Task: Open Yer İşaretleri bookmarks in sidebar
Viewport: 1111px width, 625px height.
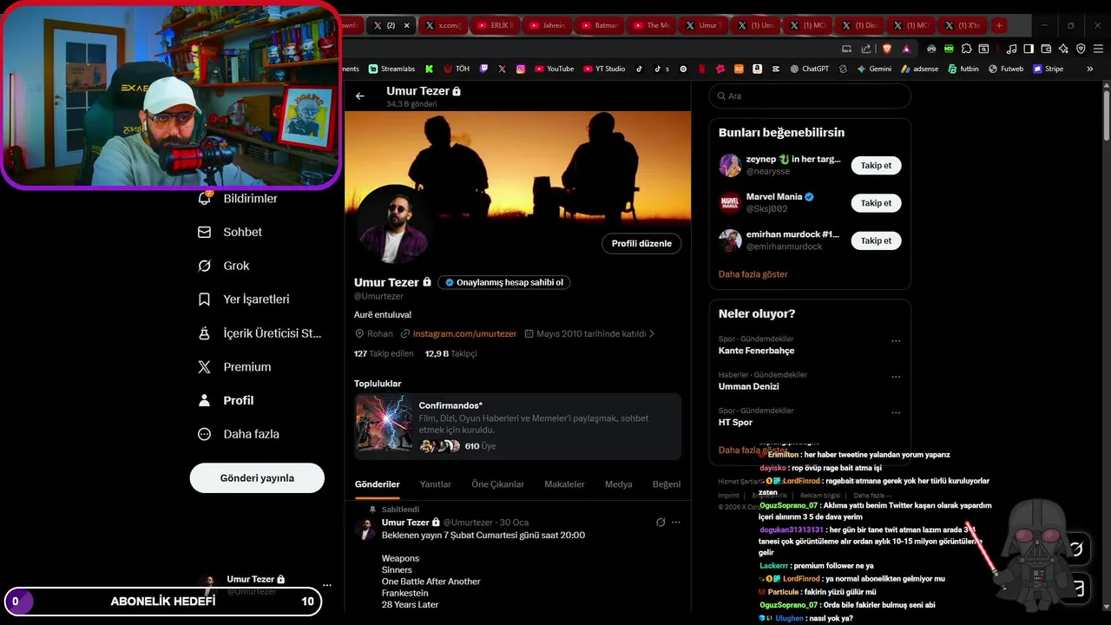Action: [x=243, y=299]
